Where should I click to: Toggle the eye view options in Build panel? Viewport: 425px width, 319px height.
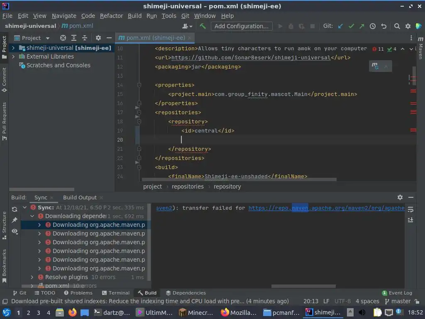click(x=15, y=231)
